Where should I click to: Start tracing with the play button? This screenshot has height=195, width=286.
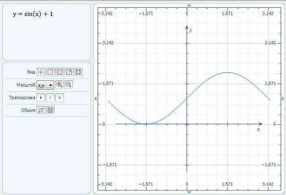click(41, 98)
